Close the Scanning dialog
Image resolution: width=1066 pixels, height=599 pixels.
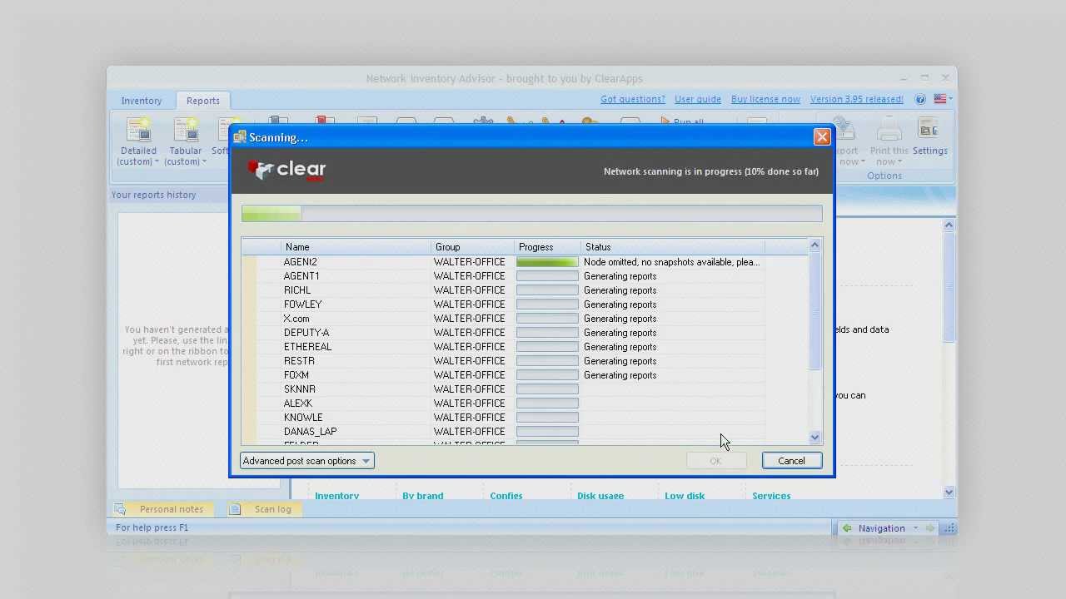(822, 137)
